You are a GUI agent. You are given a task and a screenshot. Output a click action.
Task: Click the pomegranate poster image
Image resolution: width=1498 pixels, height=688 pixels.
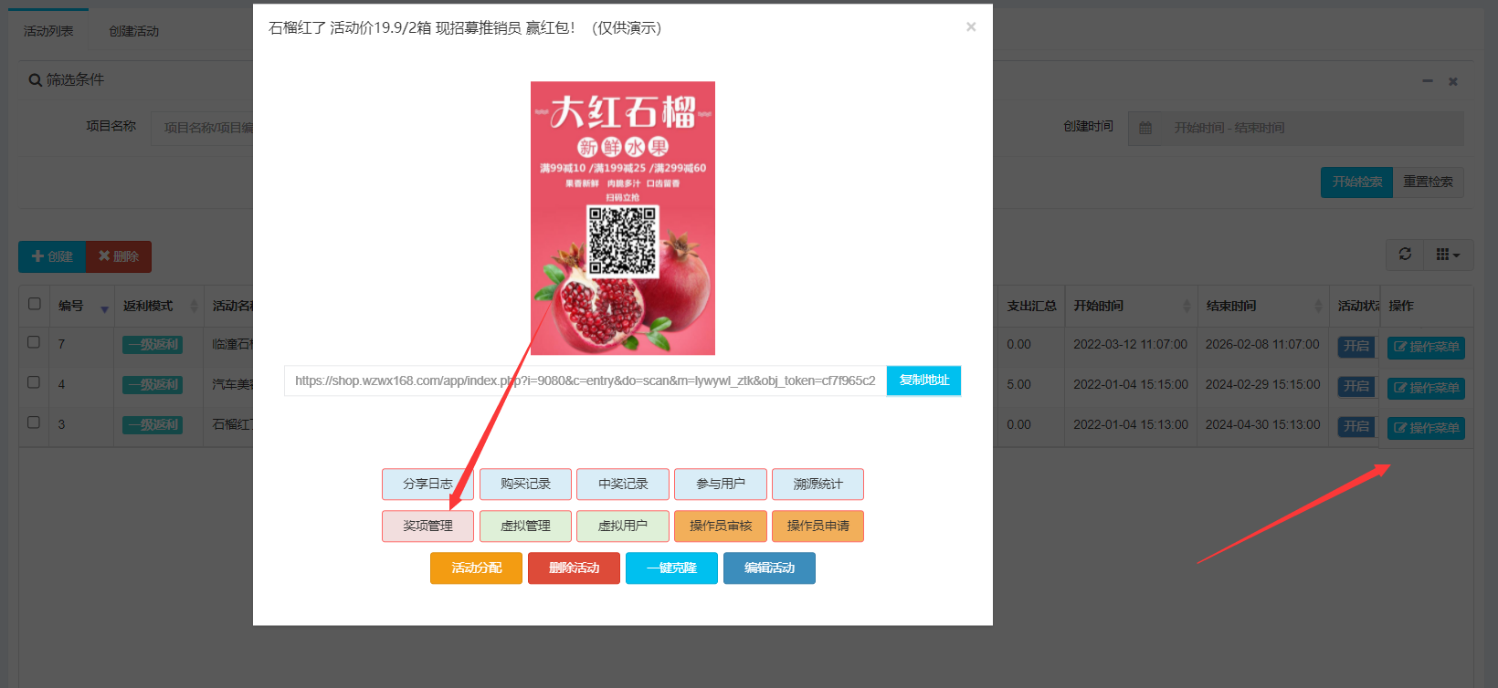click(623, 218)
